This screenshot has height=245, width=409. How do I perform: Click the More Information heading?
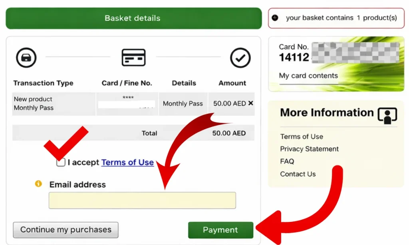[x=327, y=113]
